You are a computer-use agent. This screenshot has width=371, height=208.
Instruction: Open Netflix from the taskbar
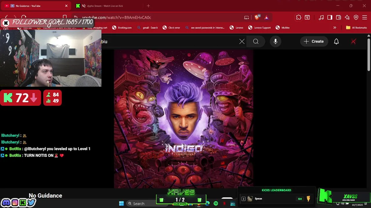tap(224, 204)
